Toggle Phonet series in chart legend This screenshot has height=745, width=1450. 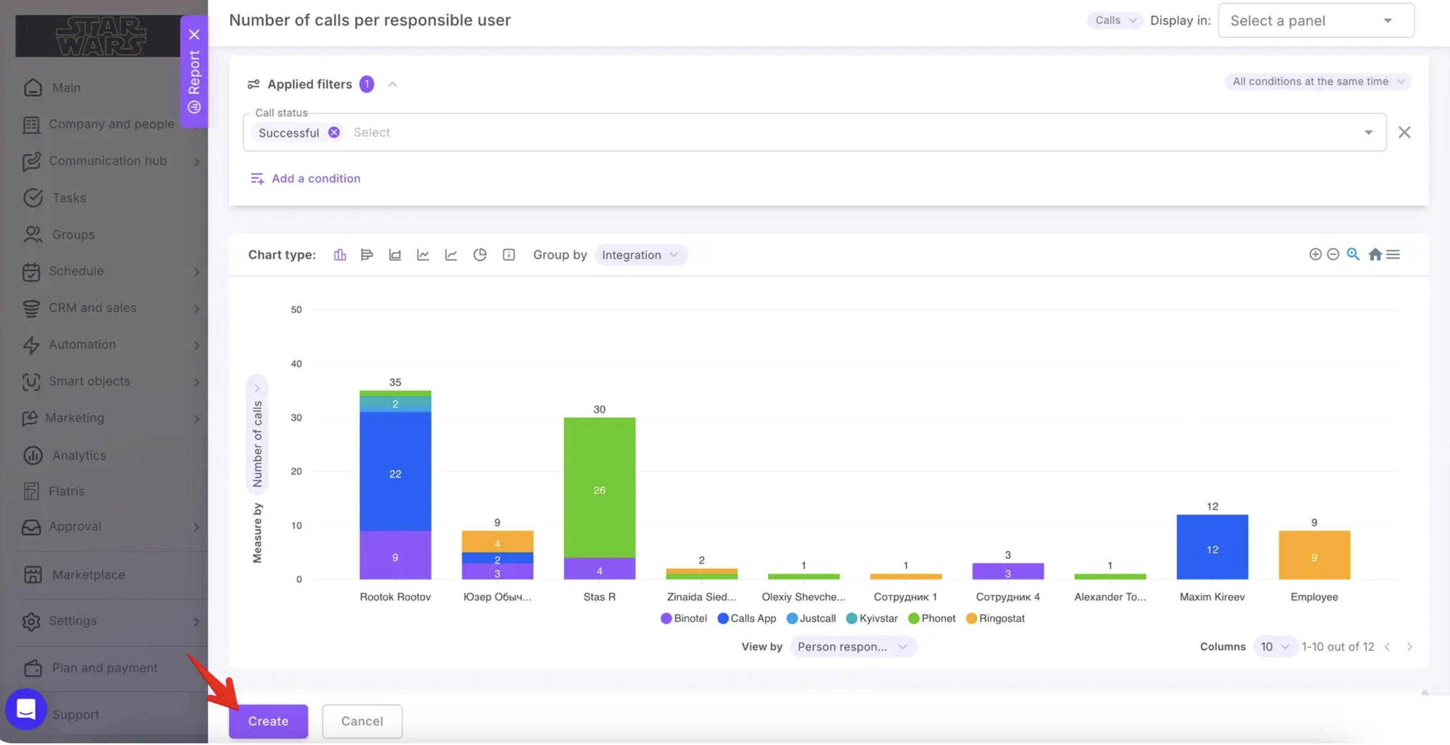click(x=932, y=618)
